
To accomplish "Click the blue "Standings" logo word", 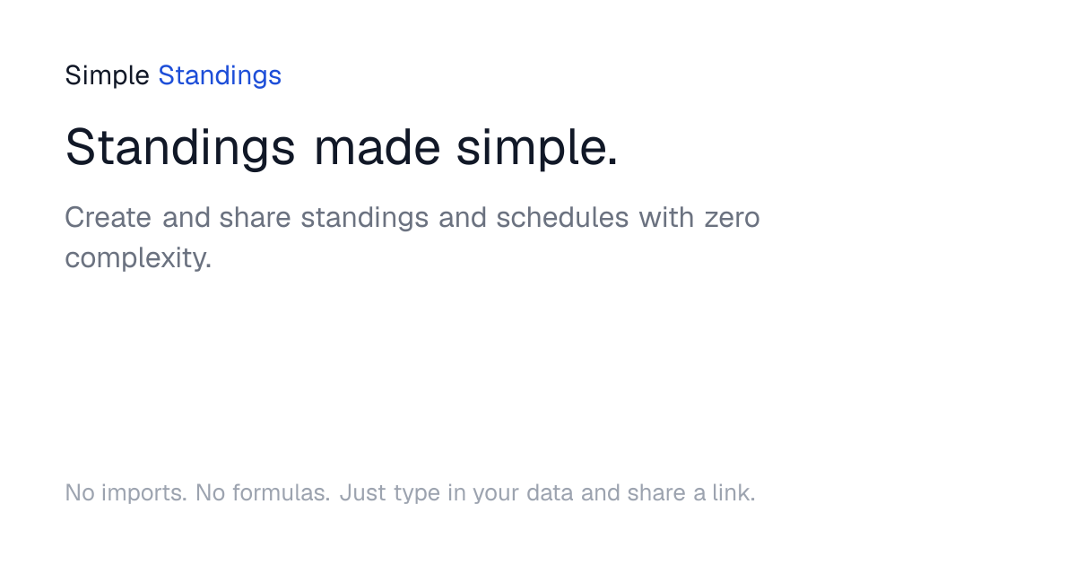I will [220, 76].
